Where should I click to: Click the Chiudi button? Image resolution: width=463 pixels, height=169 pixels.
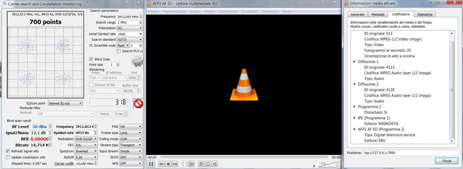point(447,161)
